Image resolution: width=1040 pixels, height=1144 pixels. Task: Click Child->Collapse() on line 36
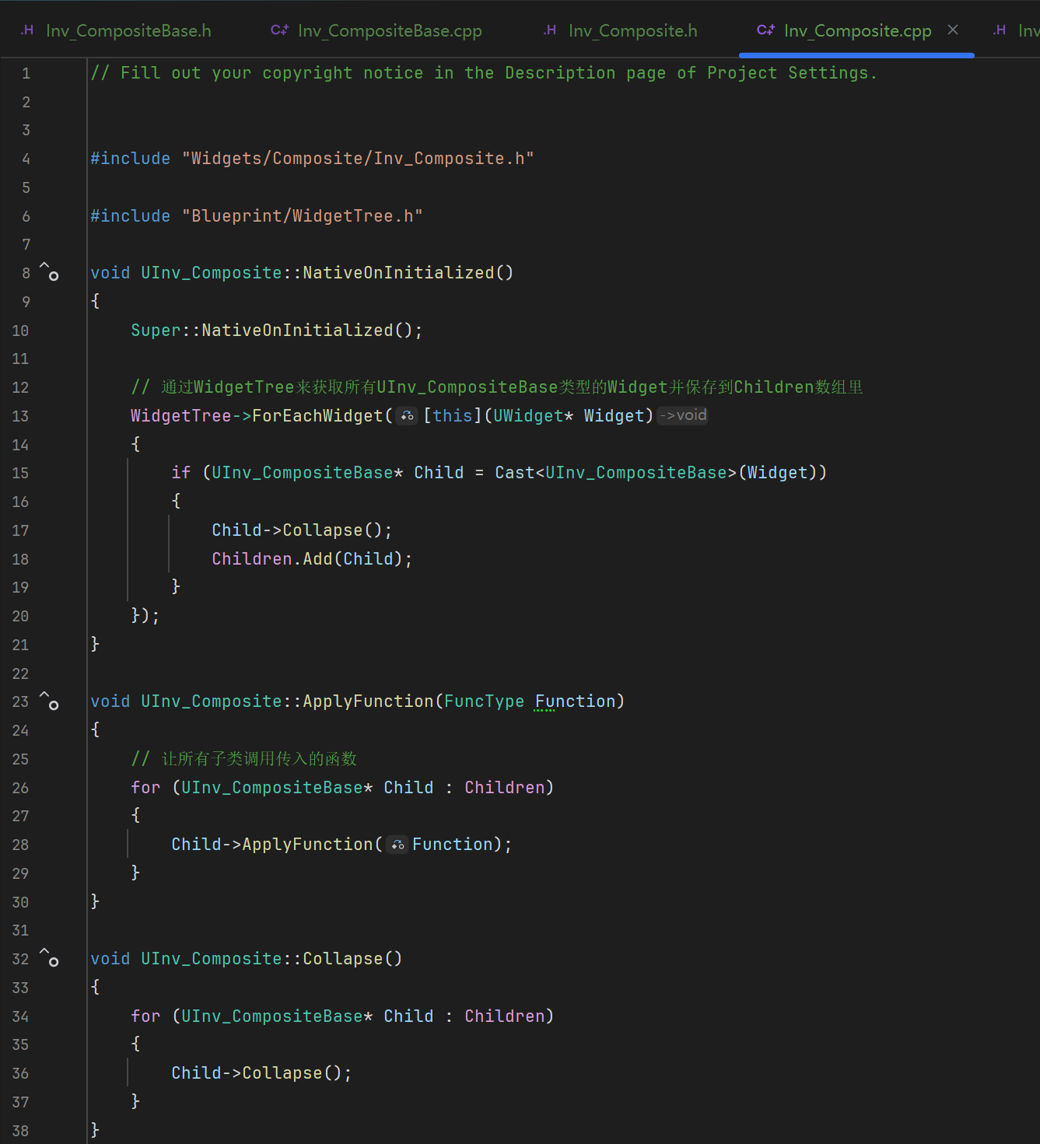coord(261,1073)
